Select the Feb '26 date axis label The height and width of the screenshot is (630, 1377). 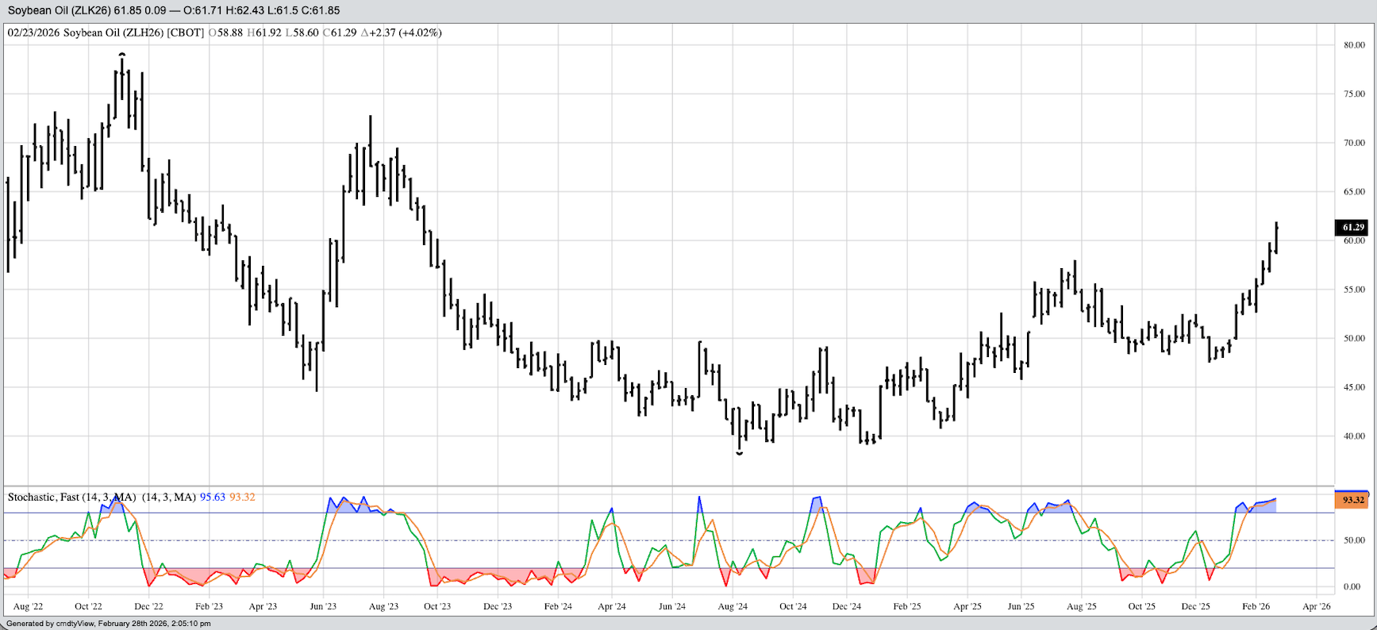1256,606
